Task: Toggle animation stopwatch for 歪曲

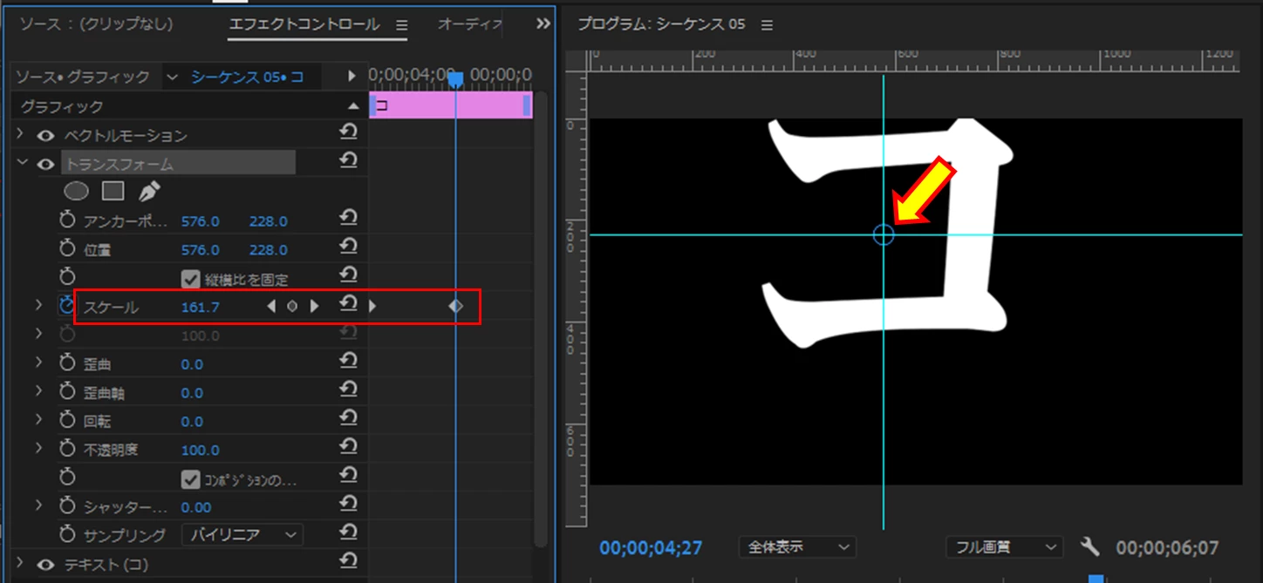Action: 68,363
